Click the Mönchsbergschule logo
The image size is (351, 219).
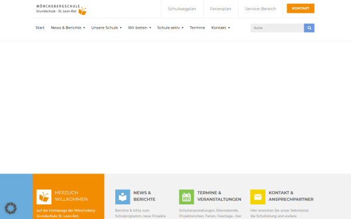[x=61, y=9]
